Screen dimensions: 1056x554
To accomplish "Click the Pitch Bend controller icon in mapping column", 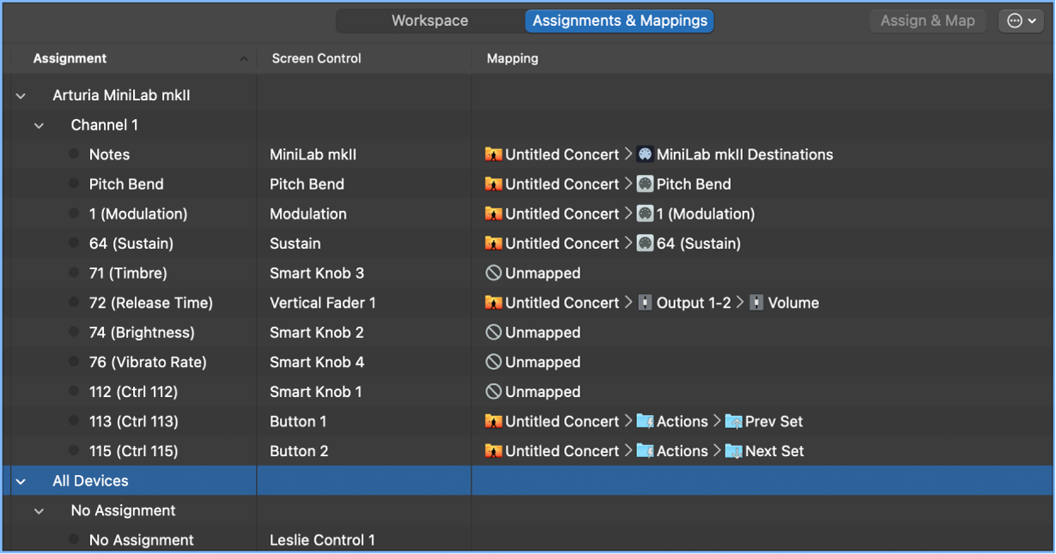I will pyautogui.click(x=643, y=184).
